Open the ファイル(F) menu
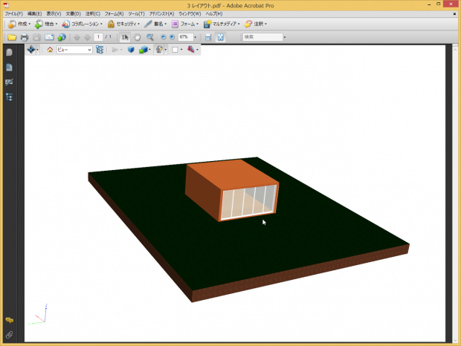 point(13,13)
